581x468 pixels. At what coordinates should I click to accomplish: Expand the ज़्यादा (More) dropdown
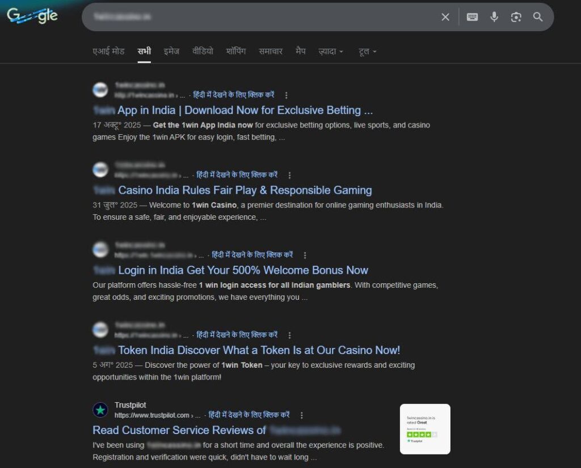pos(331,51)
